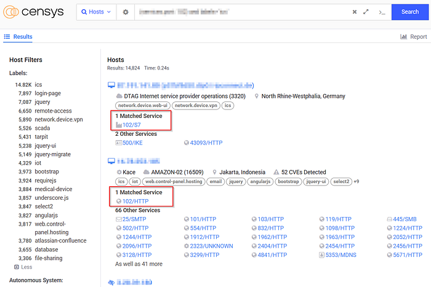Open the Report tab
Viewport: 431px width, 287px height.
[413, 37]
